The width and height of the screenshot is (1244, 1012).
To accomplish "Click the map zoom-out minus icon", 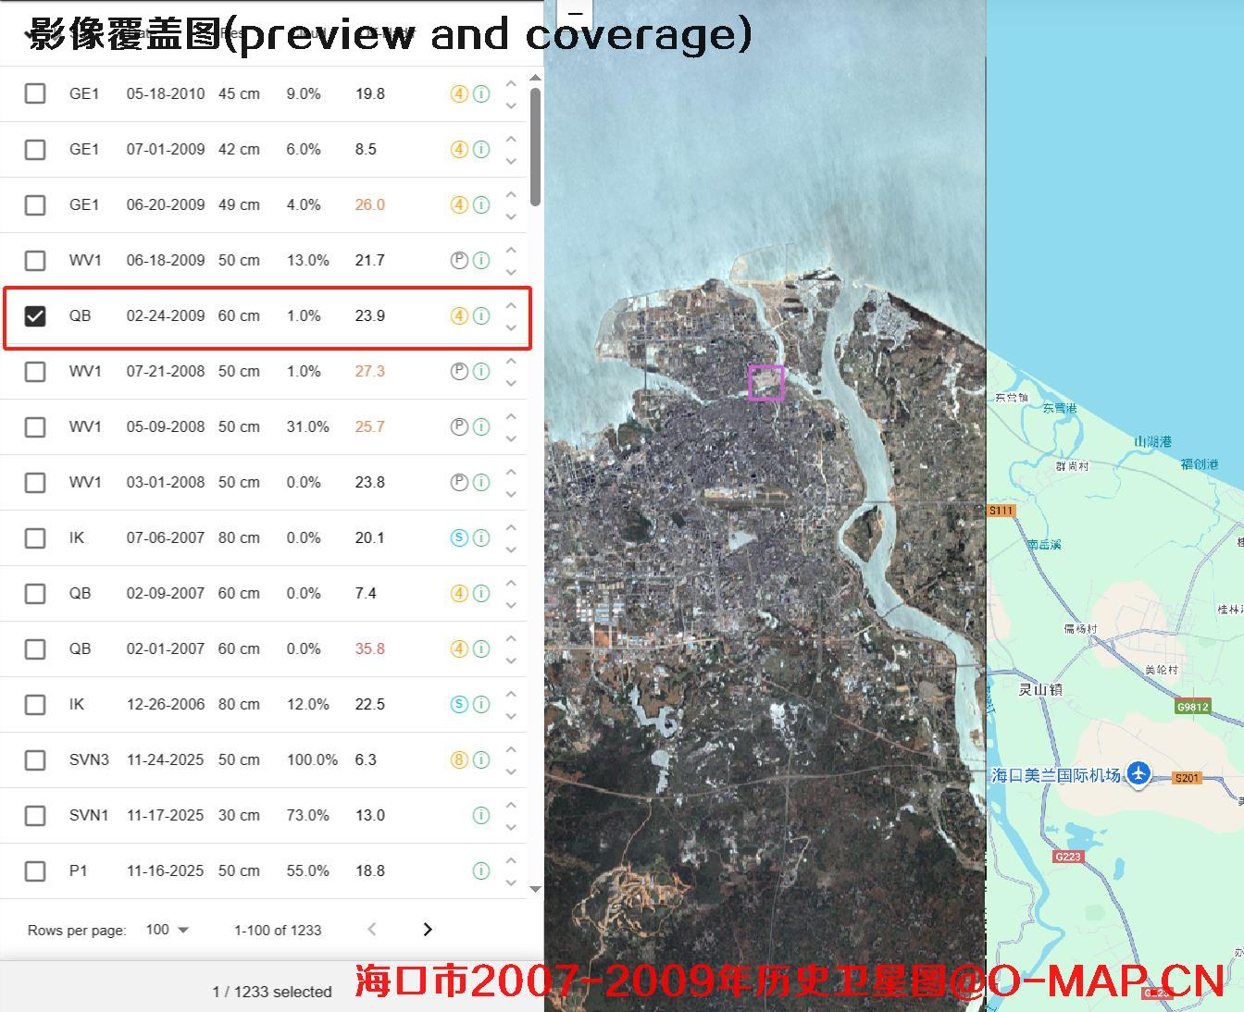I will pyautogui.click(x=576, y=15).
